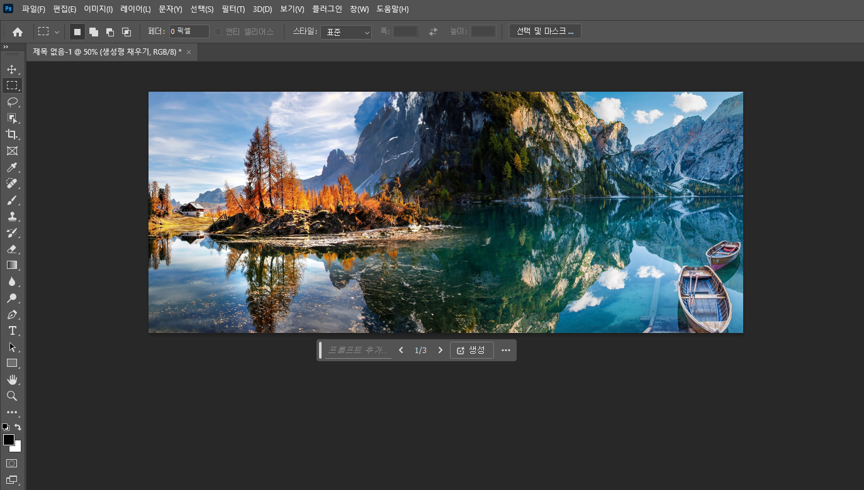The width and height of the screenshot is (864, 490).
Task: Select the Brush tool
Action: [12, 200]
